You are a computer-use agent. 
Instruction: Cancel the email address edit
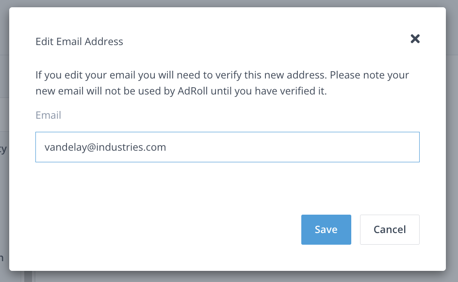click(390, 230)
